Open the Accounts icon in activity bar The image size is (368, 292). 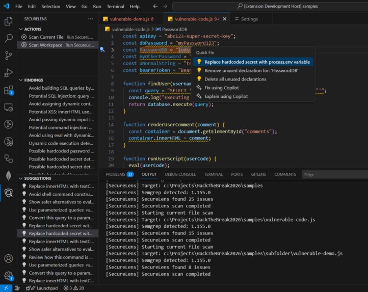pos(9,258)
